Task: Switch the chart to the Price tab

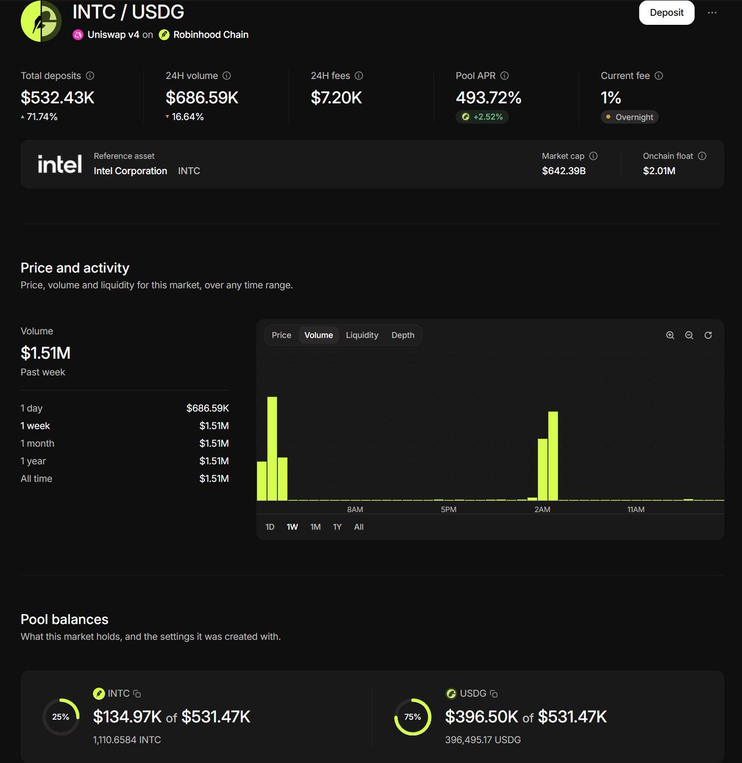Action: [282, 335]
